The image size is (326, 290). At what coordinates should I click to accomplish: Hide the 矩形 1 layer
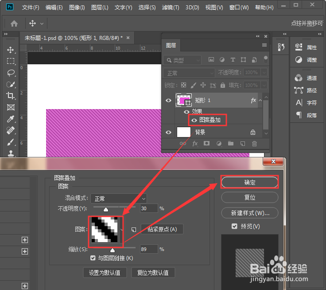tap(168, 100)
